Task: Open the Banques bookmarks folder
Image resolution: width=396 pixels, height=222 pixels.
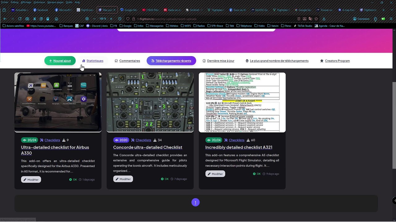Action: click(66, 26)
